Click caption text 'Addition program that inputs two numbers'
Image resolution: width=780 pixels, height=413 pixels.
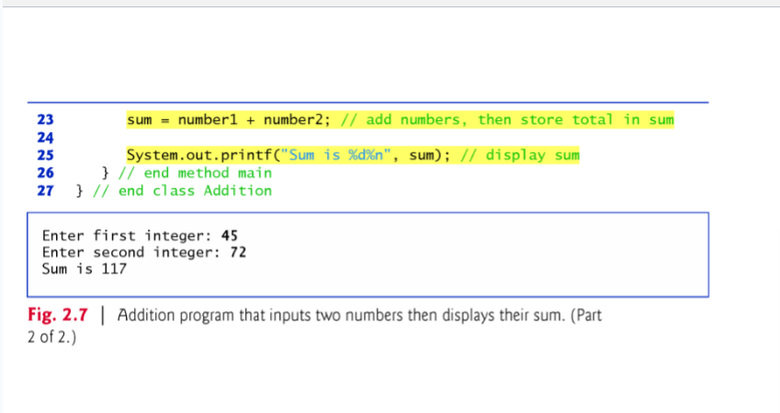[261, 316]
